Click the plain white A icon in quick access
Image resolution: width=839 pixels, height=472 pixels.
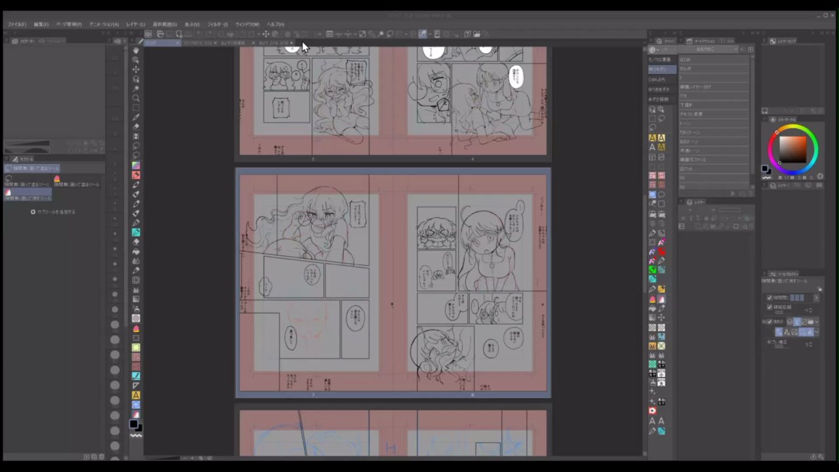(x=652, y=147)
